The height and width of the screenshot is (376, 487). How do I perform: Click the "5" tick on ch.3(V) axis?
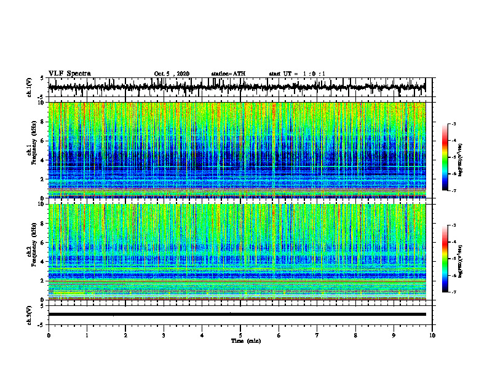pos(42,306)
